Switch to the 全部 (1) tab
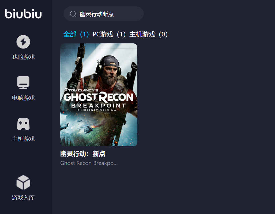The height and width of the screenshot is (214, 275). (76, 34)
